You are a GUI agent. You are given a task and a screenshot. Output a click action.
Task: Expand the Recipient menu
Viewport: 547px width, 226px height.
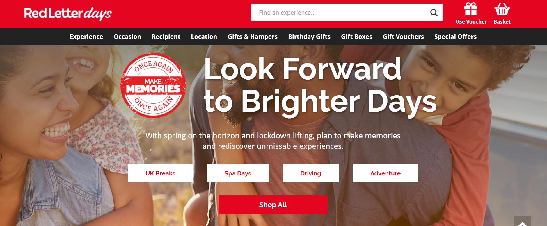coord(166,37)
